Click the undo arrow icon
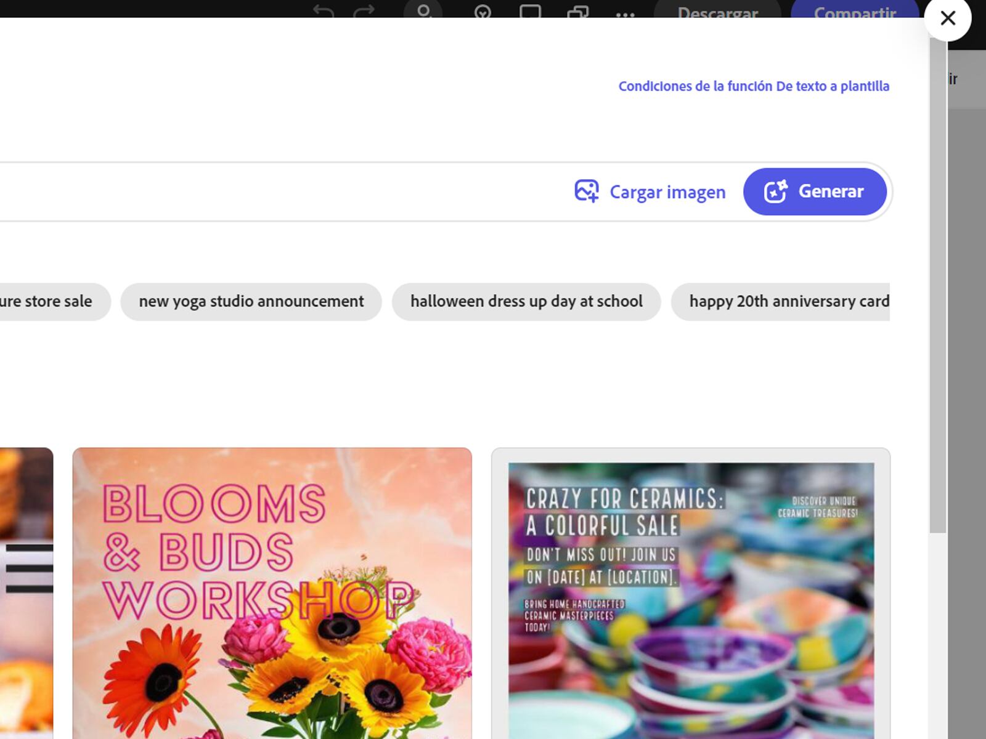 [323, 11]
